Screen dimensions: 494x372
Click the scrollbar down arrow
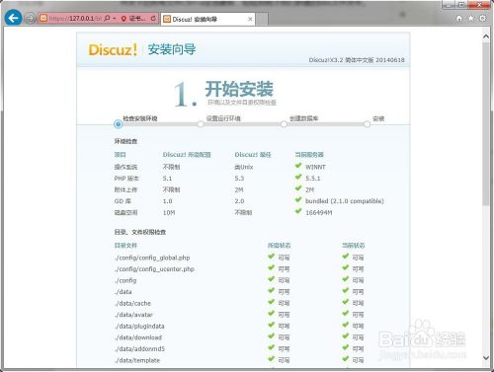(486, 357)
